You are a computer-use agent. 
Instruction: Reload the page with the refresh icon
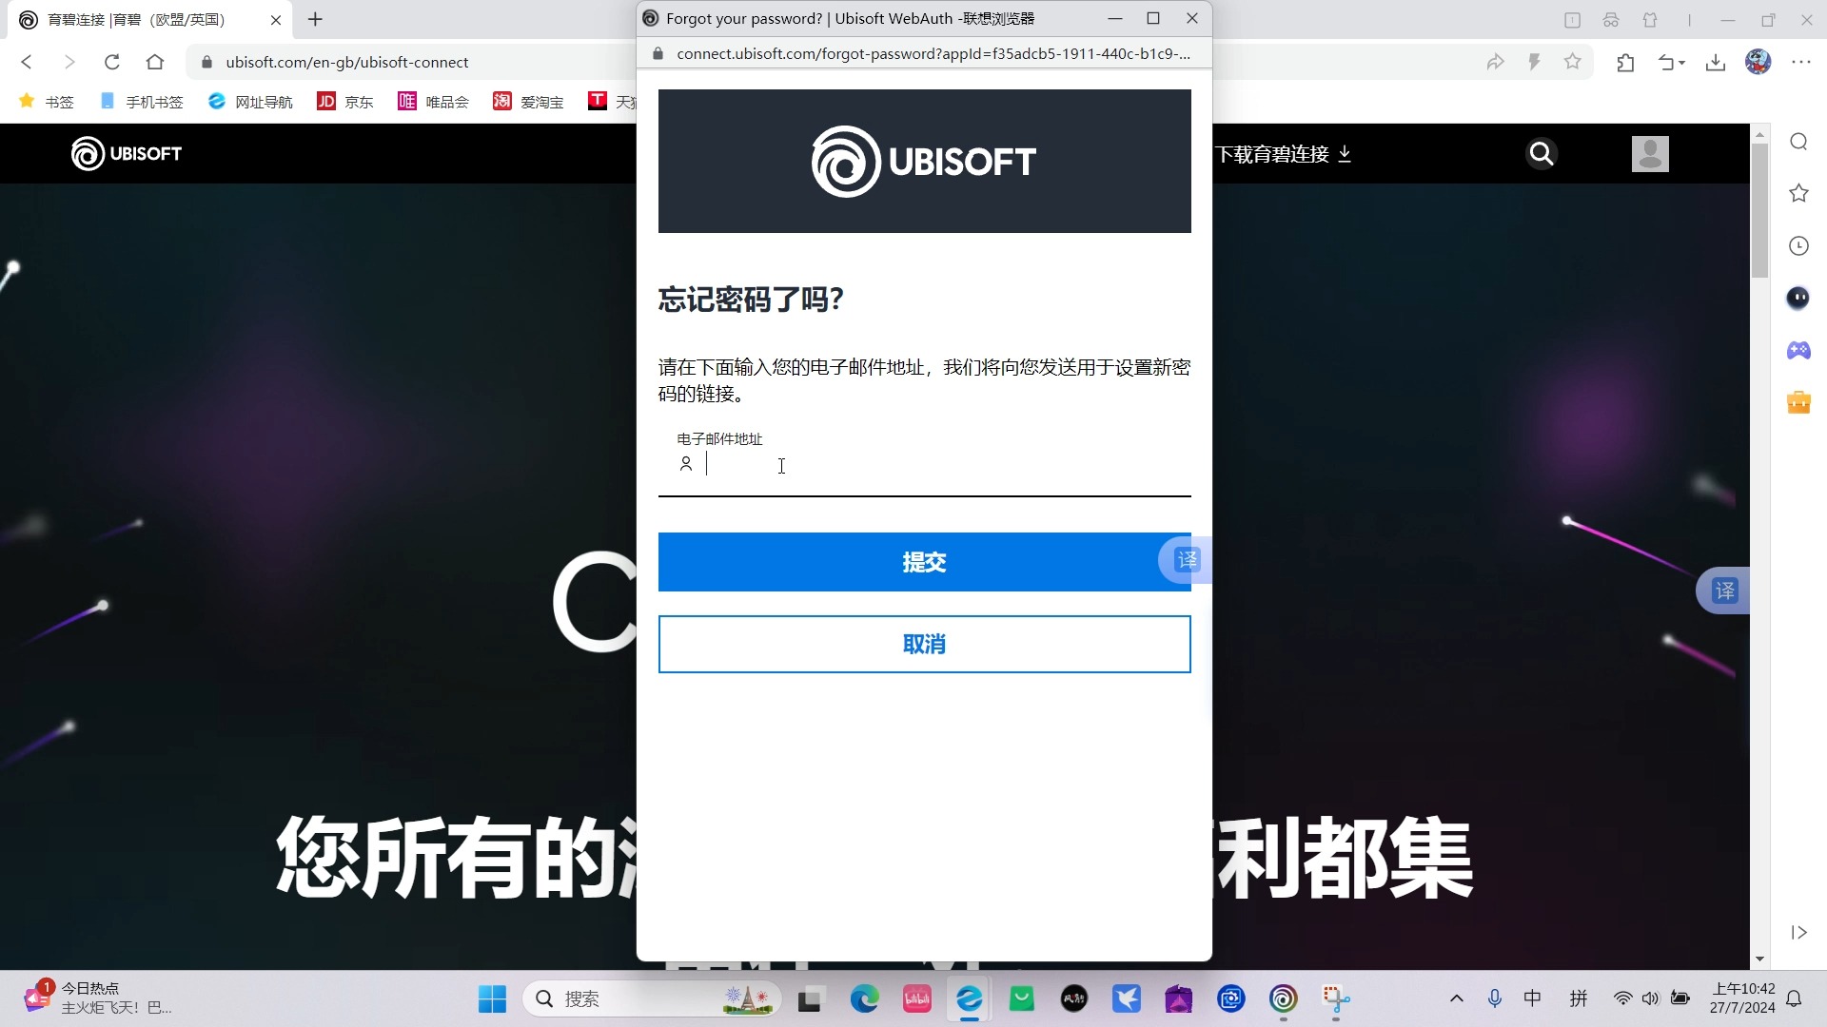coord(111,62)
